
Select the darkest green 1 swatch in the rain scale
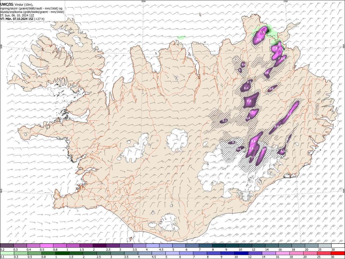click(62, 253)
